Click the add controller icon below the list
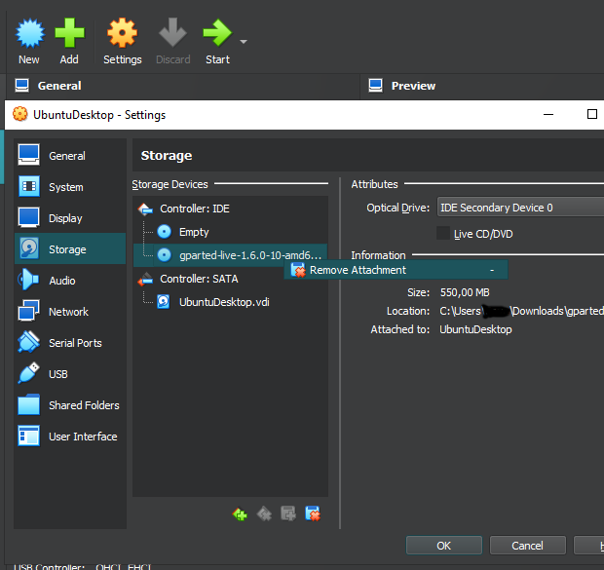 tap(240, 513)
